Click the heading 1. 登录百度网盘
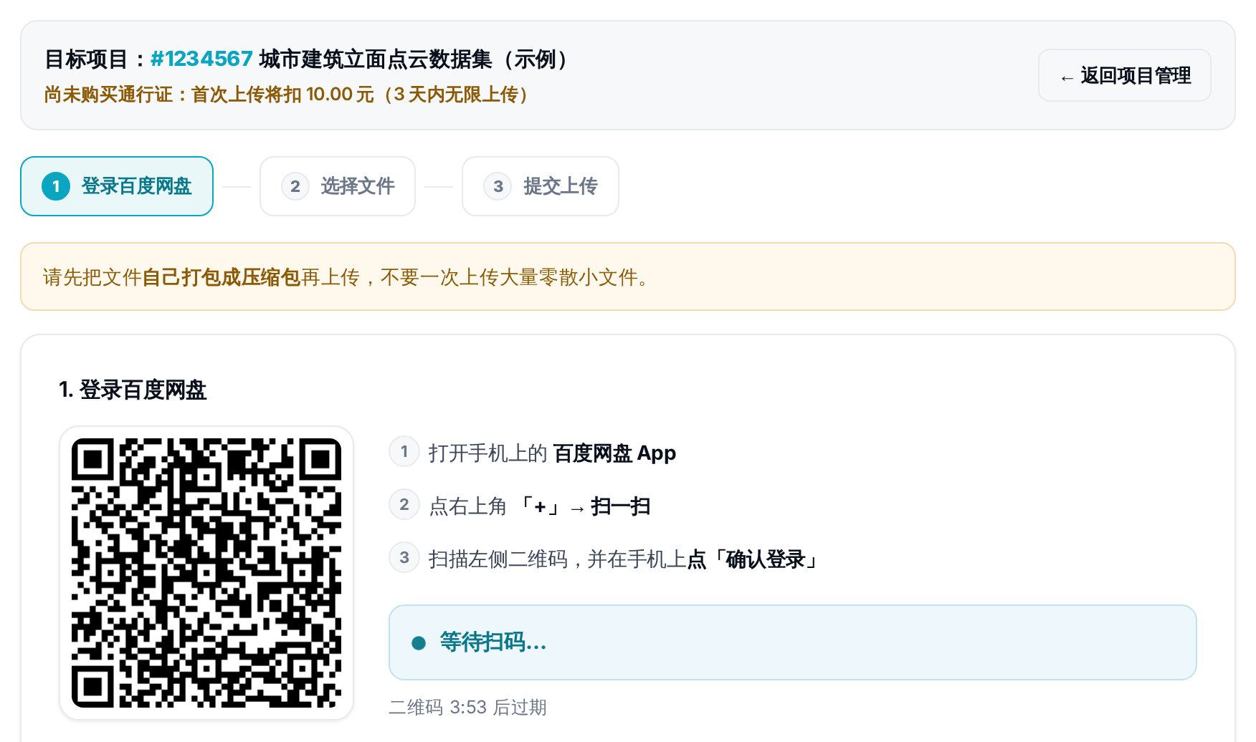 [133, 390]
